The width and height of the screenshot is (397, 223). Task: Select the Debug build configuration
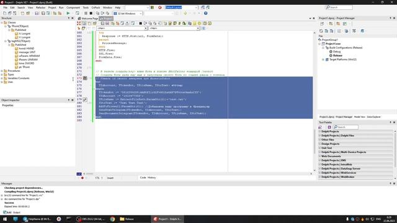coord(337,51)
